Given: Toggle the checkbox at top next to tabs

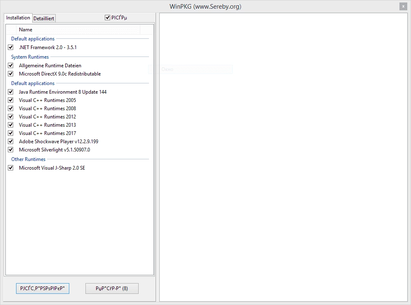Looking at the screenshot, I should coord(107,18).
